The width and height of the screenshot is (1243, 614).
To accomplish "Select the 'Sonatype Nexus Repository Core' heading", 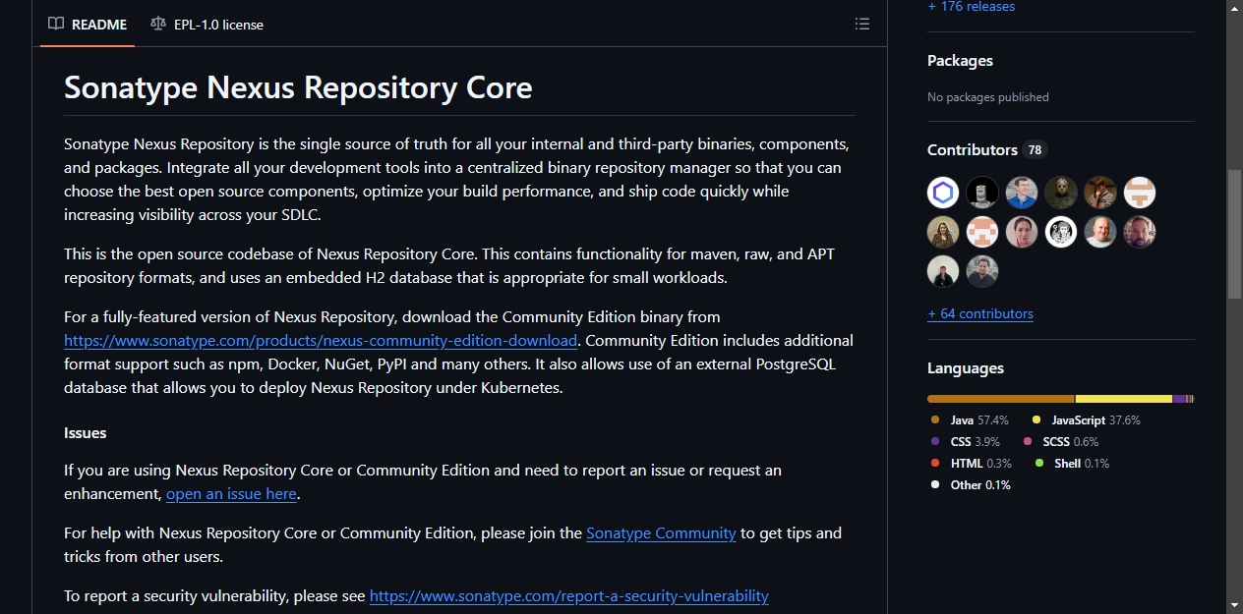I will pos(298,87).
